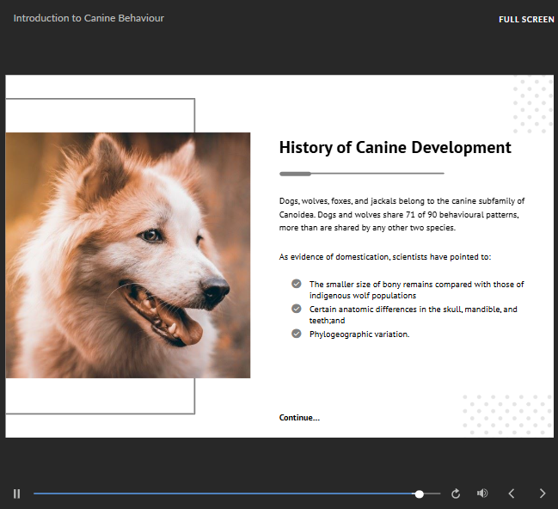Mute the audio with the speaker icon

coord(482,494)
